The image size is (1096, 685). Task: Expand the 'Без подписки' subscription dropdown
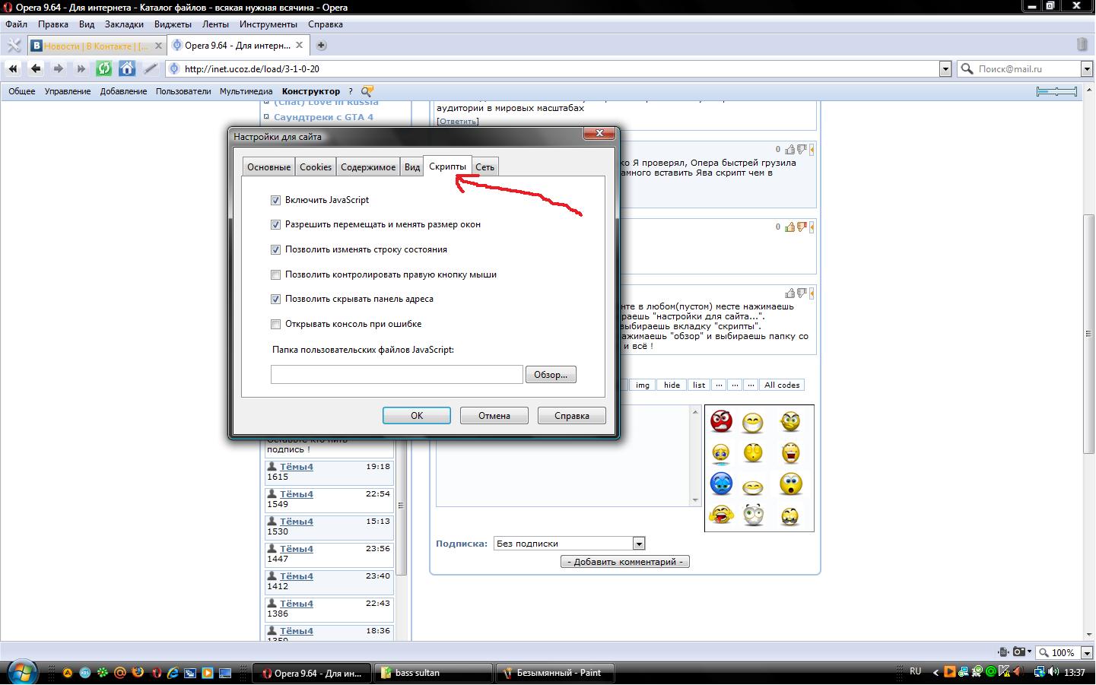coord(639,544)
